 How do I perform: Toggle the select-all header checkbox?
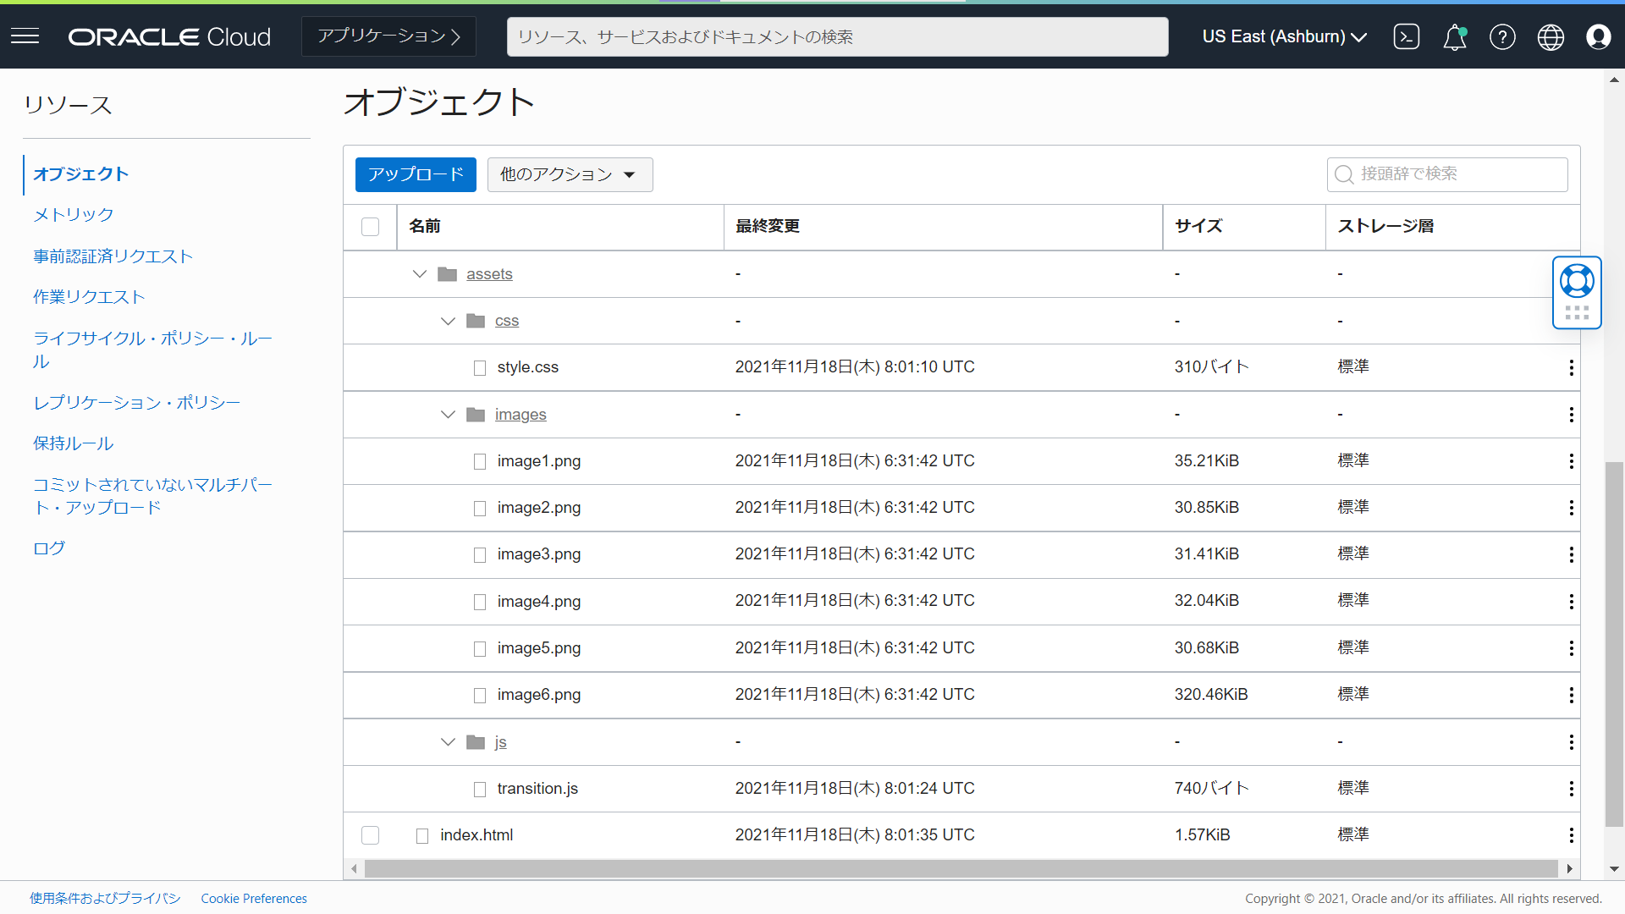point(370,227)
